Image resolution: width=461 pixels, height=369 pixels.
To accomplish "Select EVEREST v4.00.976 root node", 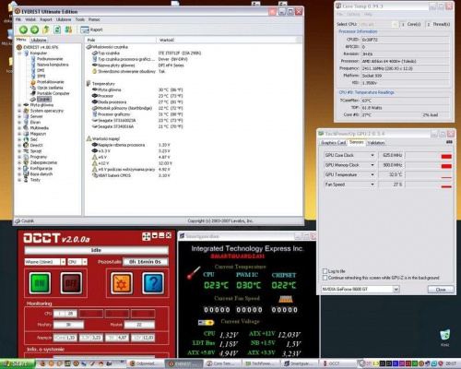I will point(37,47).
